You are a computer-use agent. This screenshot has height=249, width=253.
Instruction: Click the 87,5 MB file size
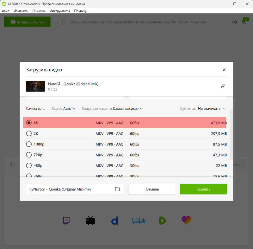point(220,144)
